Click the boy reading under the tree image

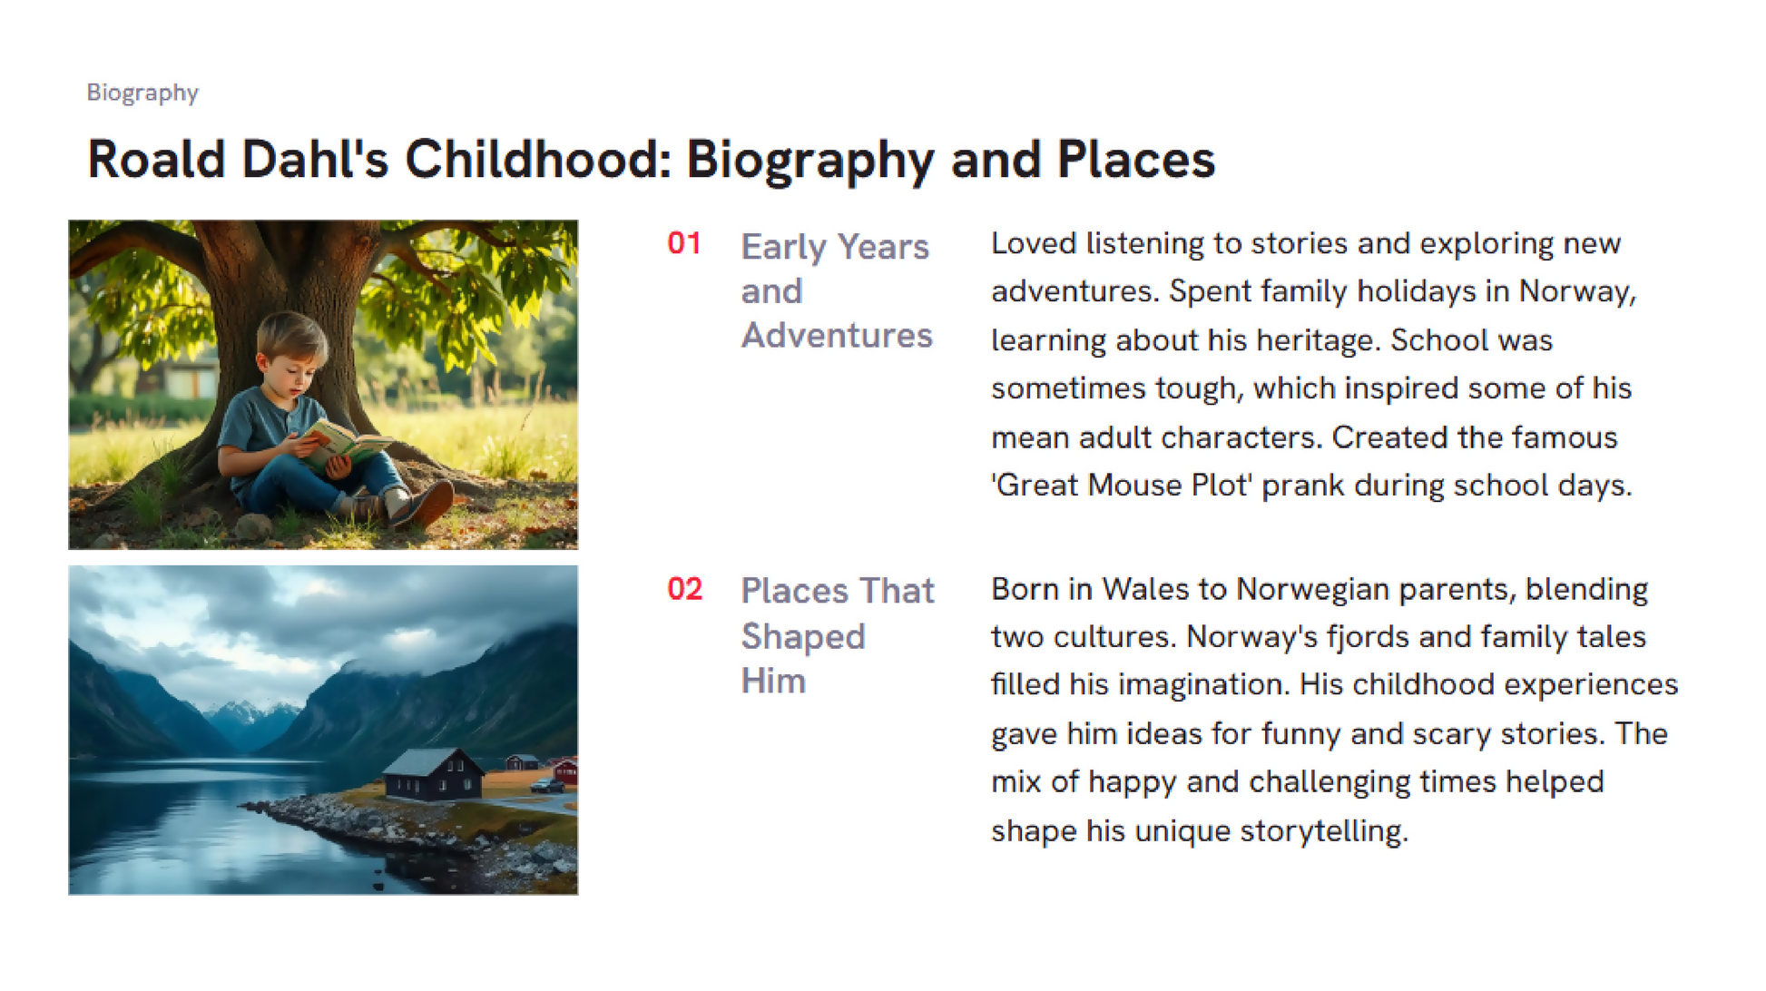[323, 384]
